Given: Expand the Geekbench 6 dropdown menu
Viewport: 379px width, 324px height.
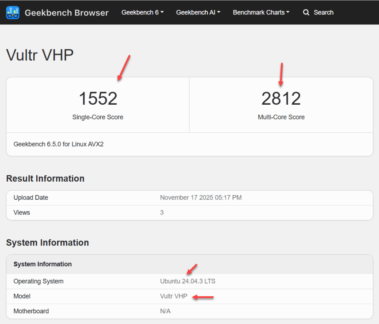Looking at the screenshot, I should 142,12.
